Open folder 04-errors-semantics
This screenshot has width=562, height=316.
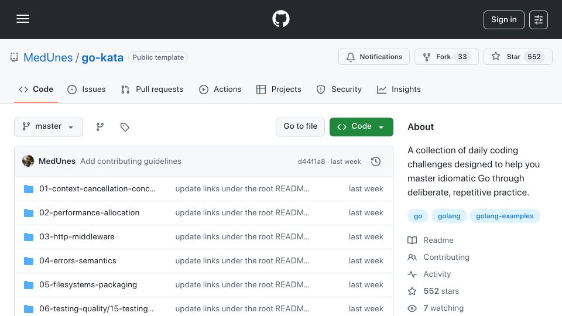(x=78, y=261)
